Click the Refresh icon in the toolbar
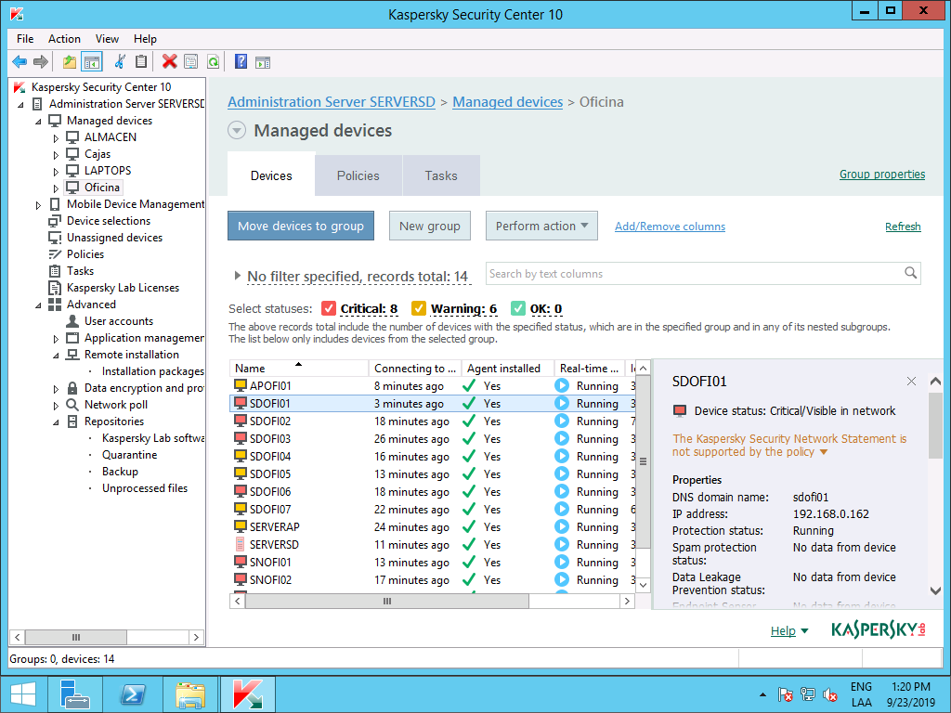 coord(214,62)
